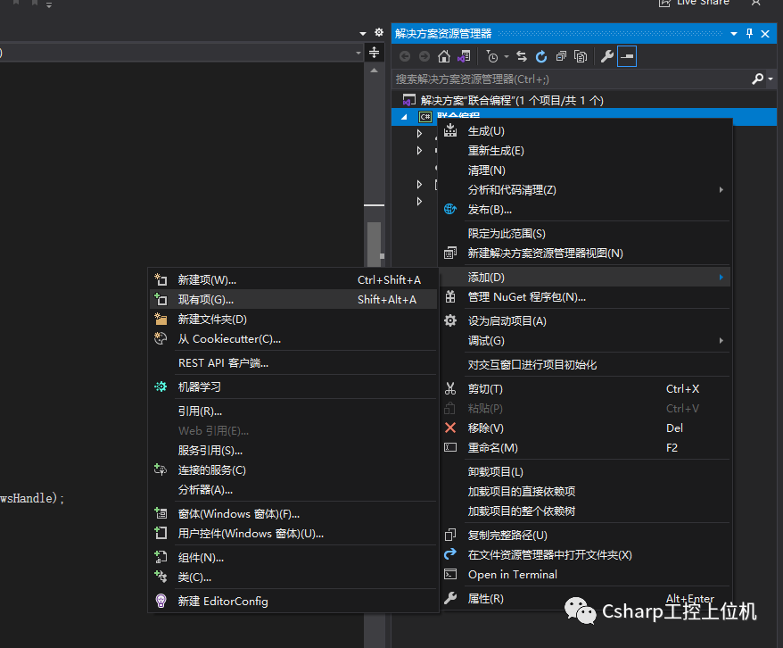Collapse the selected C# project node
This screenshot has width=783, height=648.
(404, 117)
